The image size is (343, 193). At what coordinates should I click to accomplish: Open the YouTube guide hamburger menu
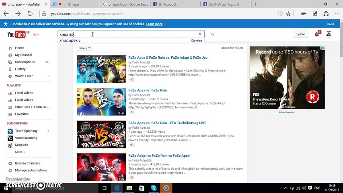point(35,35)
